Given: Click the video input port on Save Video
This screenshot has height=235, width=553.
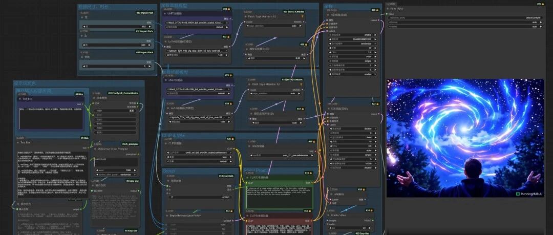Looking at the screenshot, I should [387, 14].
